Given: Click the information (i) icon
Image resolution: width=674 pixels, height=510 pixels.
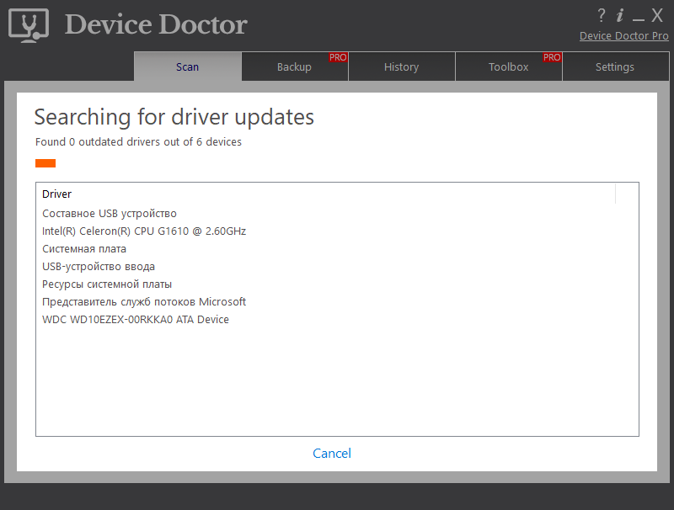Looking at the screenshot, I should point(621,15).
